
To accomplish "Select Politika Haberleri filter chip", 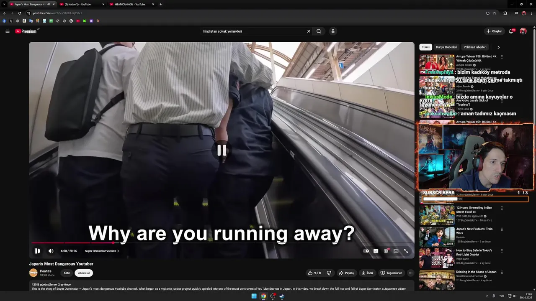I will [475, 47].
